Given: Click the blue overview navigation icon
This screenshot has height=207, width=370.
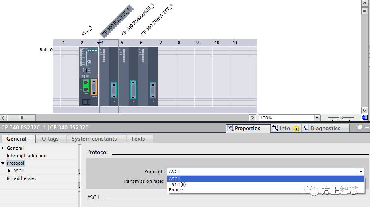Looking at the screenshot, I should pos(364,118).
